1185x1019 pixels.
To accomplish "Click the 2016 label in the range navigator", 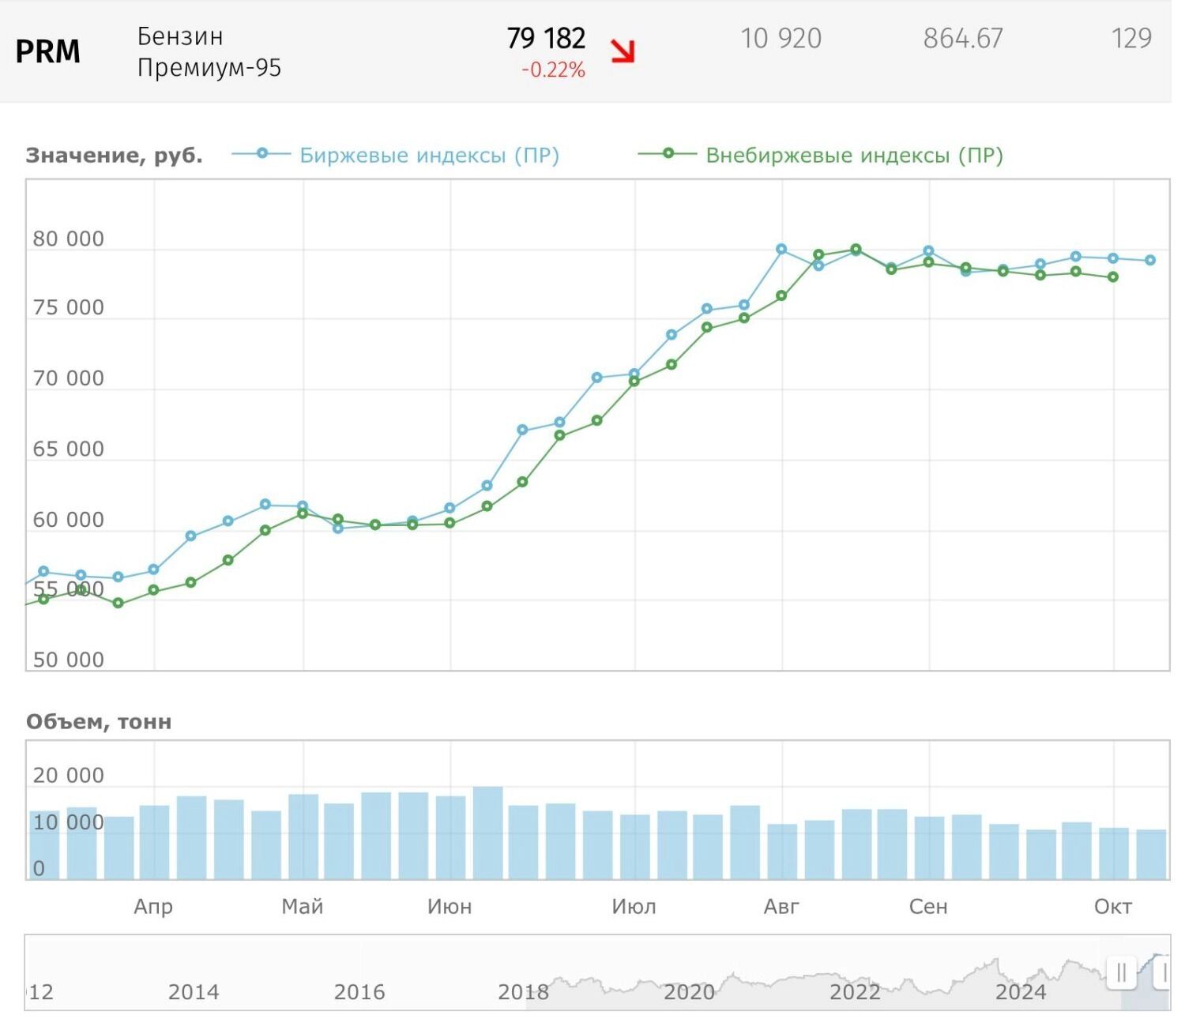I will coord(359,992).
